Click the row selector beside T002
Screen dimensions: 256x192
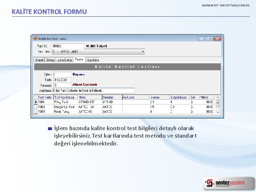36,107
